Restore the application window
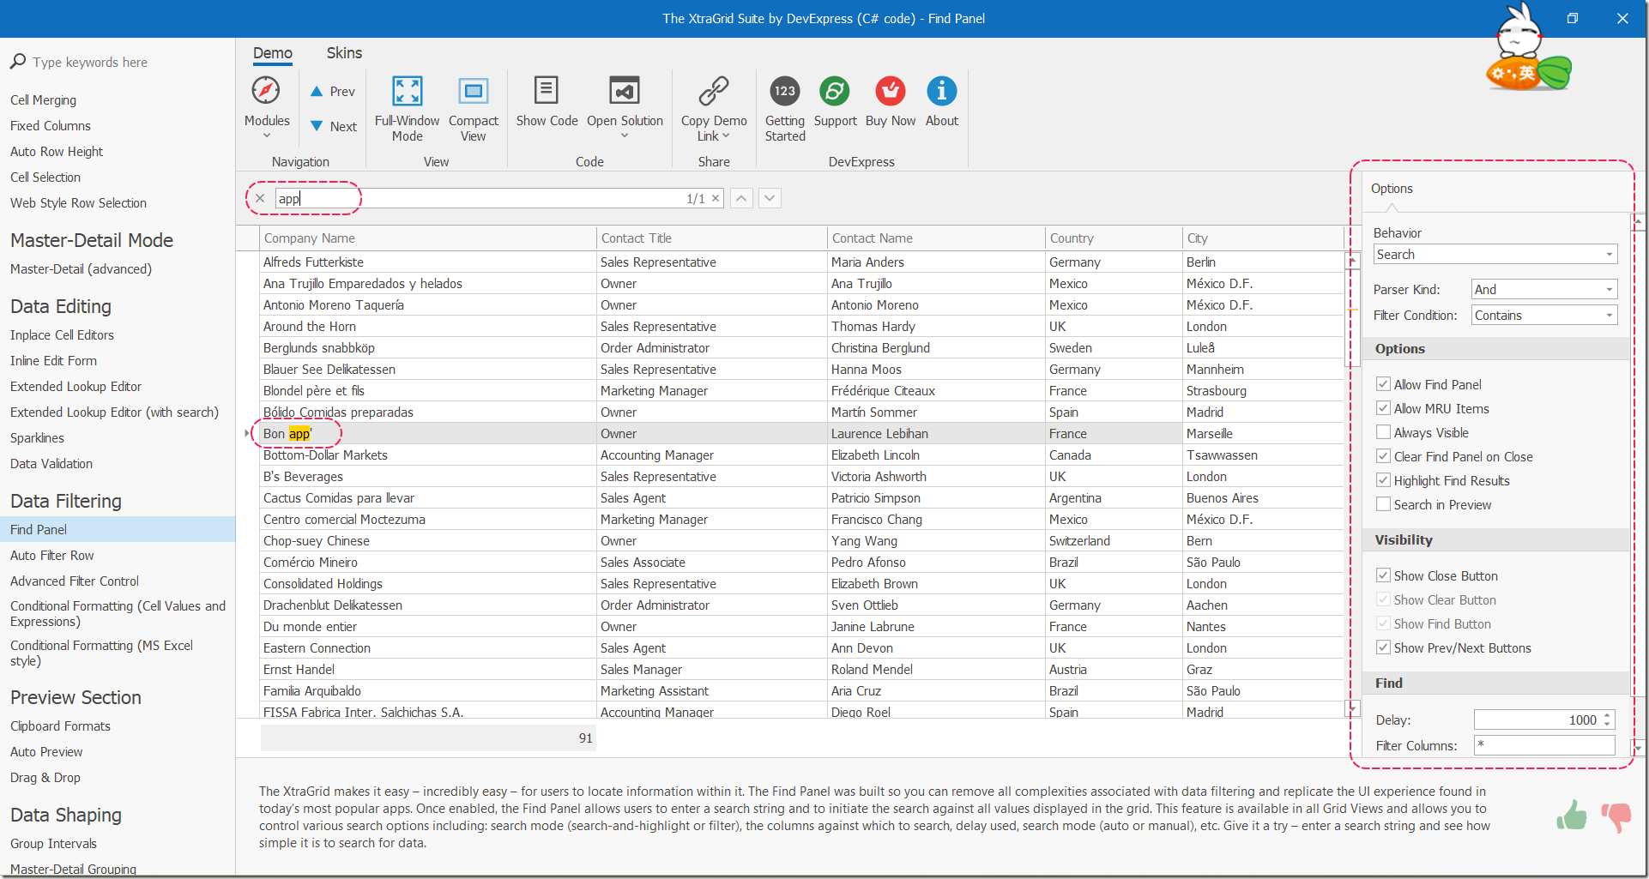Image resolution: width=1649 pixels, height=879 pixels. pyautogui.click(x=1573, y=18)
